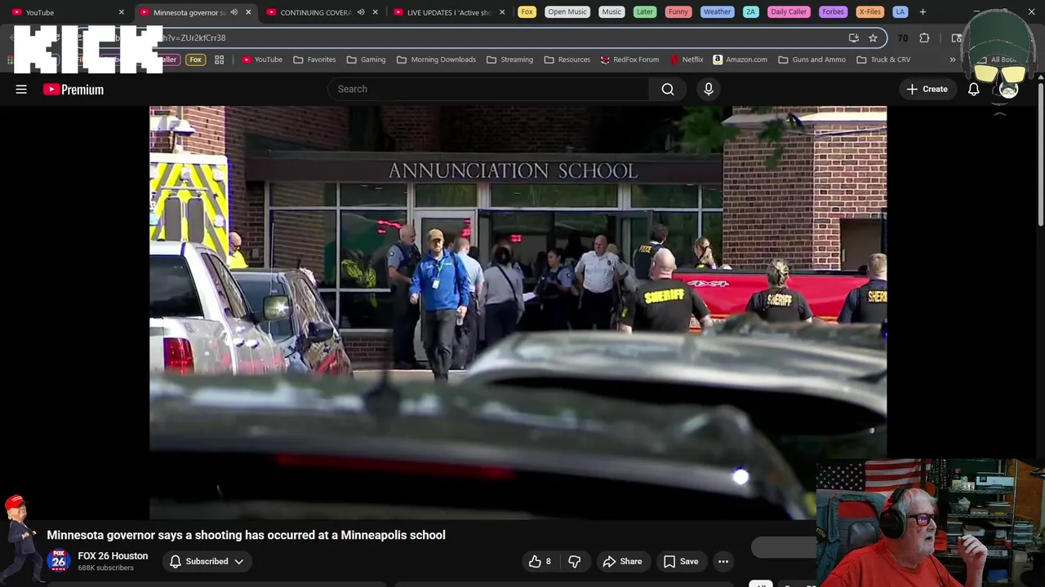The height and width of the screenshot is (587, 1045).
Task: Show more bookmarks with double chevron
Action: pyautogui.click(x=952, y=60)
